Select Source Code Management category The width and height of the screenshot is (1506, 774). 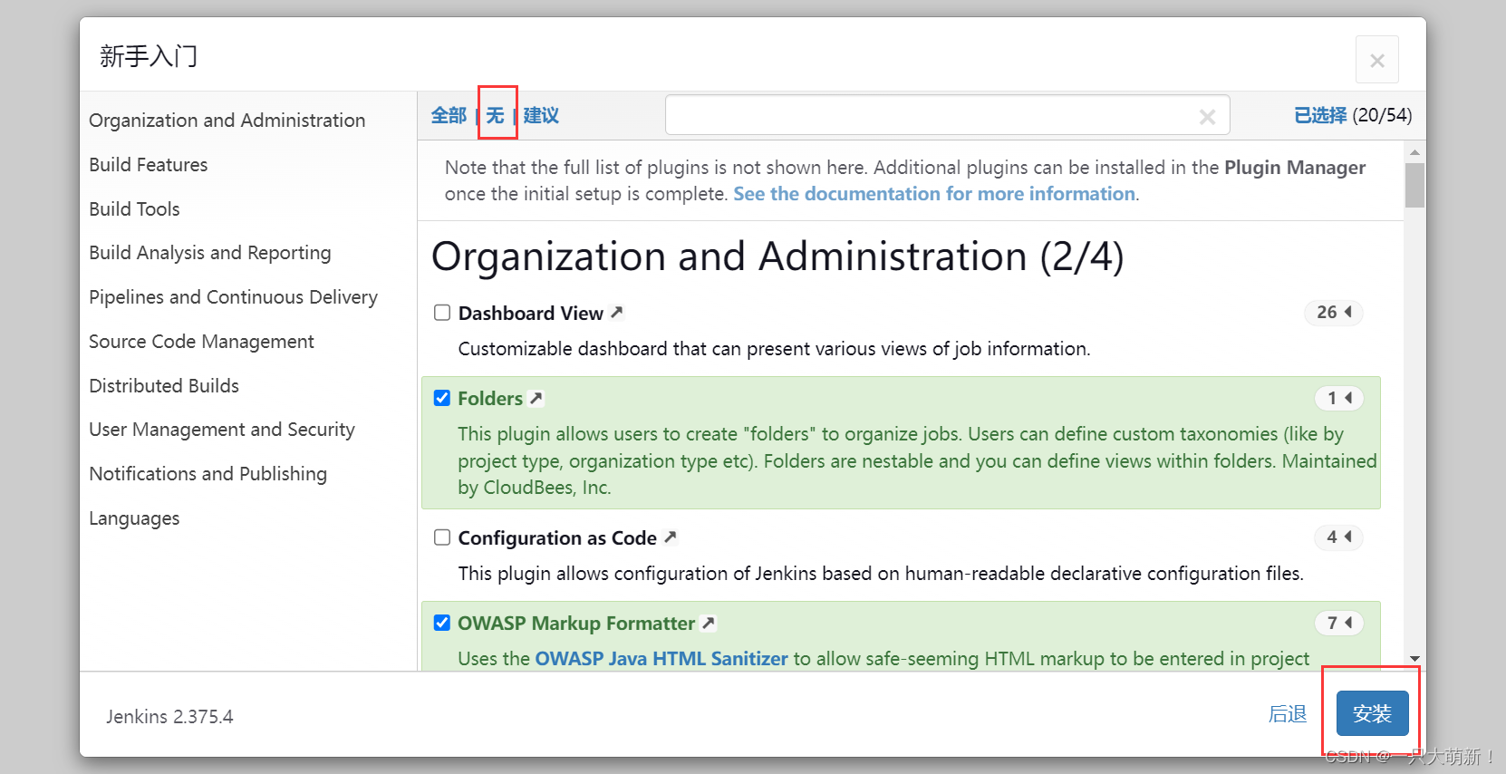(201, 342)
